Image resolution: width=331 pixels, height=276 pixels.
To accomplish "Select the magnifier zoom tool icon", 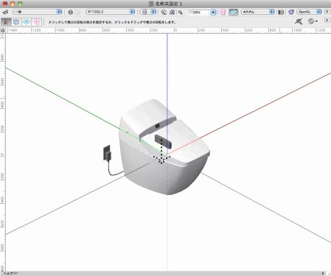I will coord(181,12).
